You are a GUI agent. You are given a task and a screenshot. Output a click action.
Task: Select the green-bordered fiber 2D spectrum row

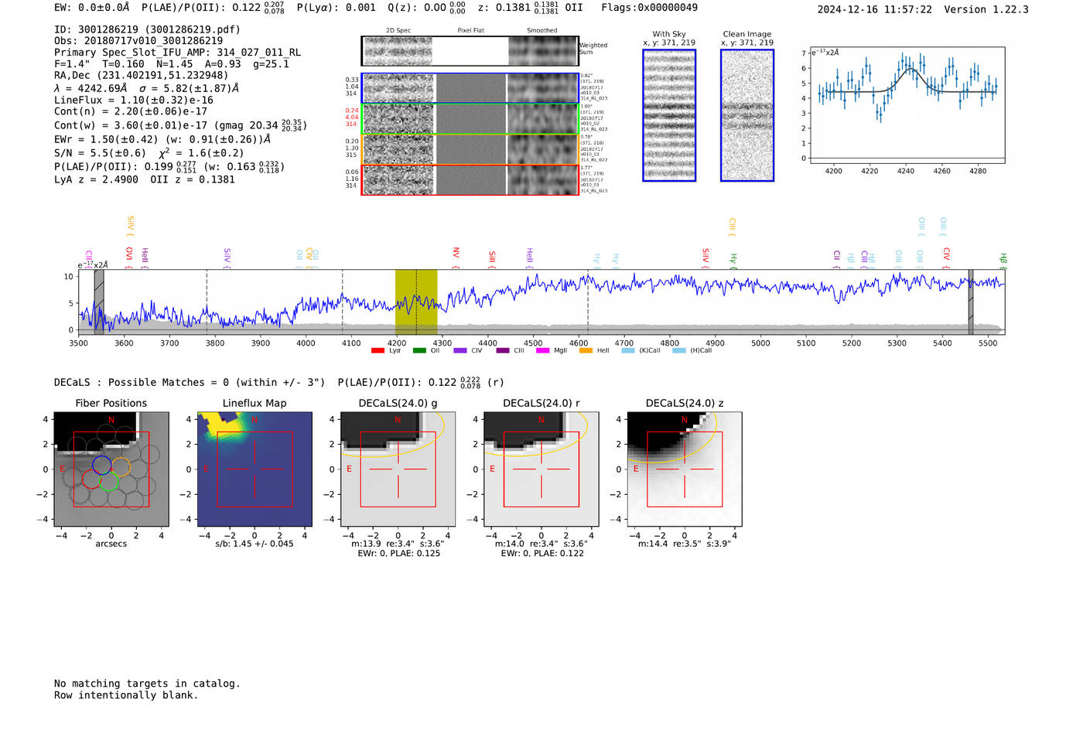(x=470, y=118)
